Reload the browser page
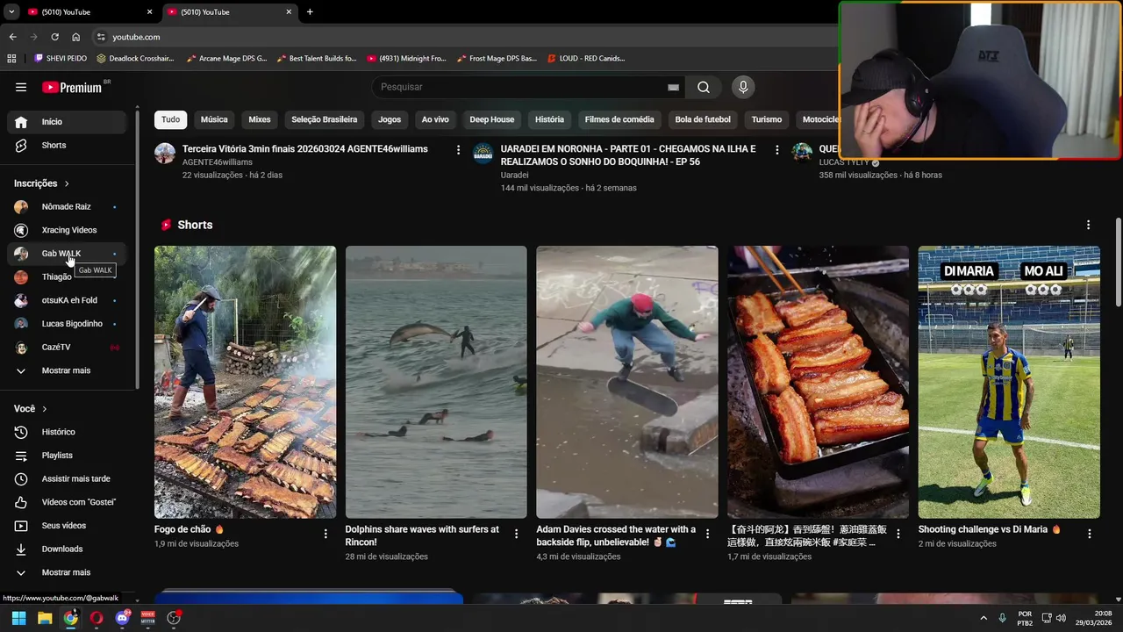1123x632 pixels. tap(54, 37)
